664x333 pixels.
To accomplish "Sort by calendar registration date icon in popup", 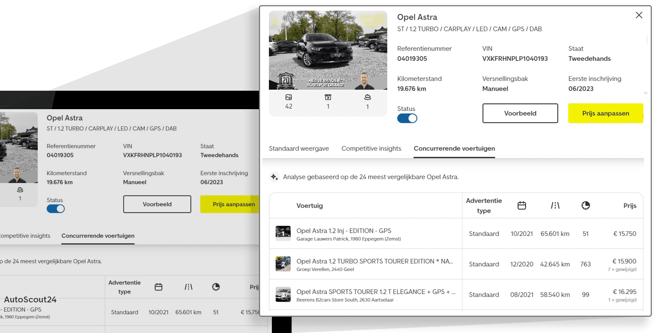I will pyautogui.click(x=522, y=205).
